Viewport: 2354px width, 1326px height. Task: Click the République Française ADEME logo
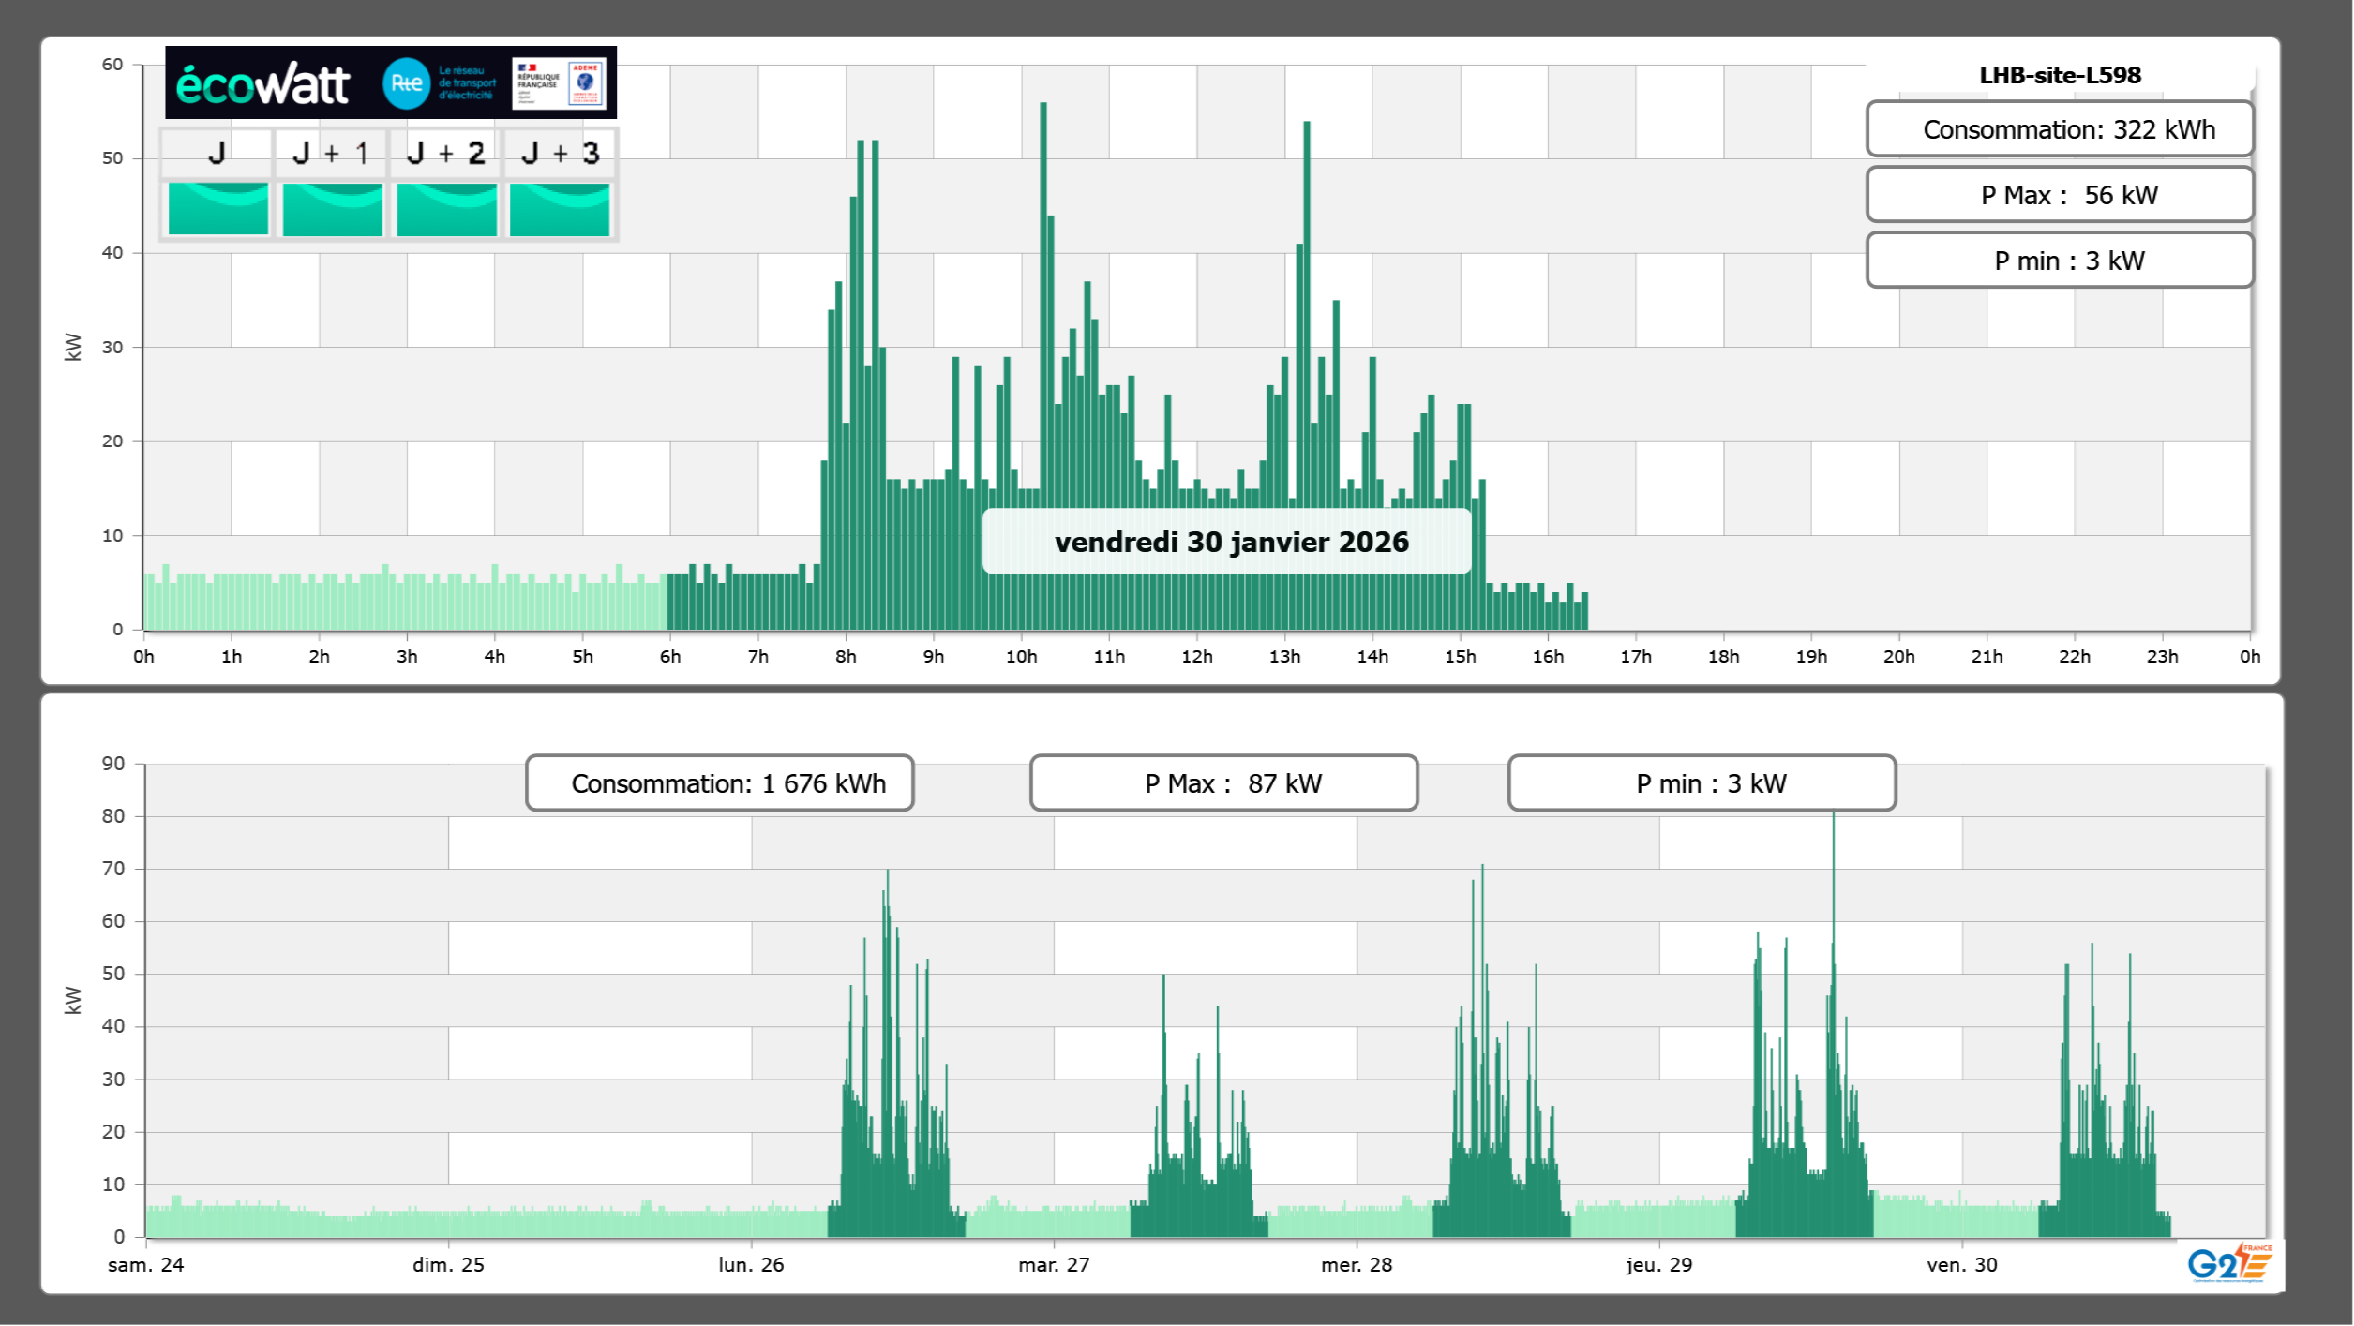click(x=561, y=83)
